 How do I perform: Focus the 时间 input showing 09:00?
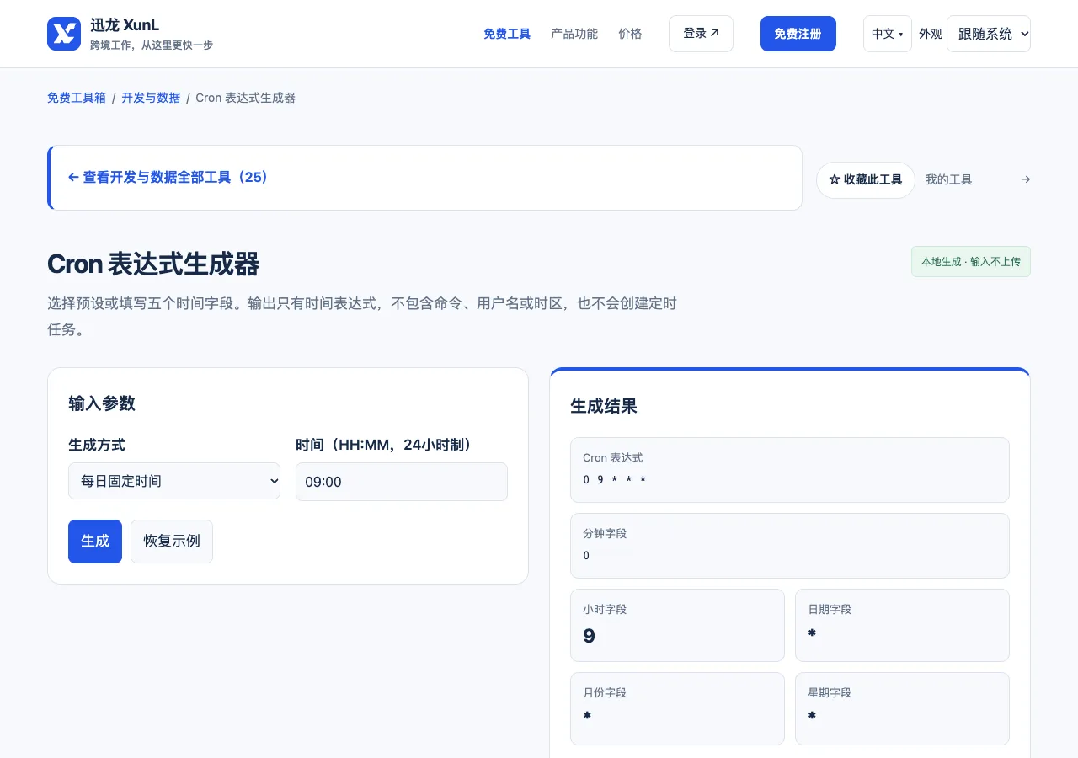click(402, 482)
